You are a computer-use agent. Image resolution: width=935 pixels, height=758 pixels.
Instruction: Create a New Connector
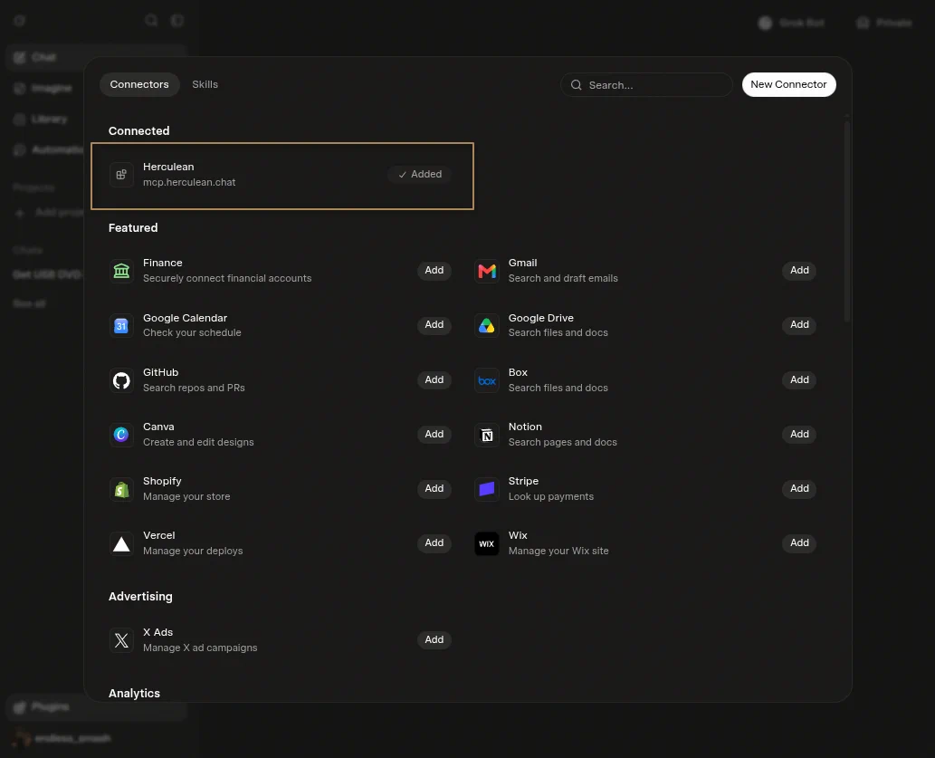pos(788,84)
